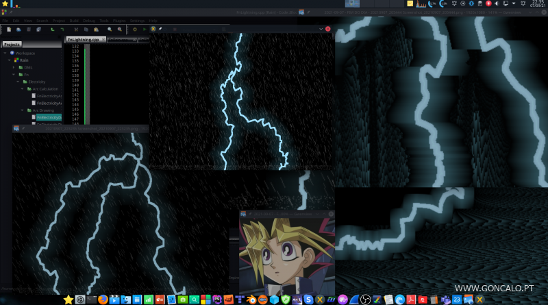Collapse the Electricity folder in project tree

19,82
